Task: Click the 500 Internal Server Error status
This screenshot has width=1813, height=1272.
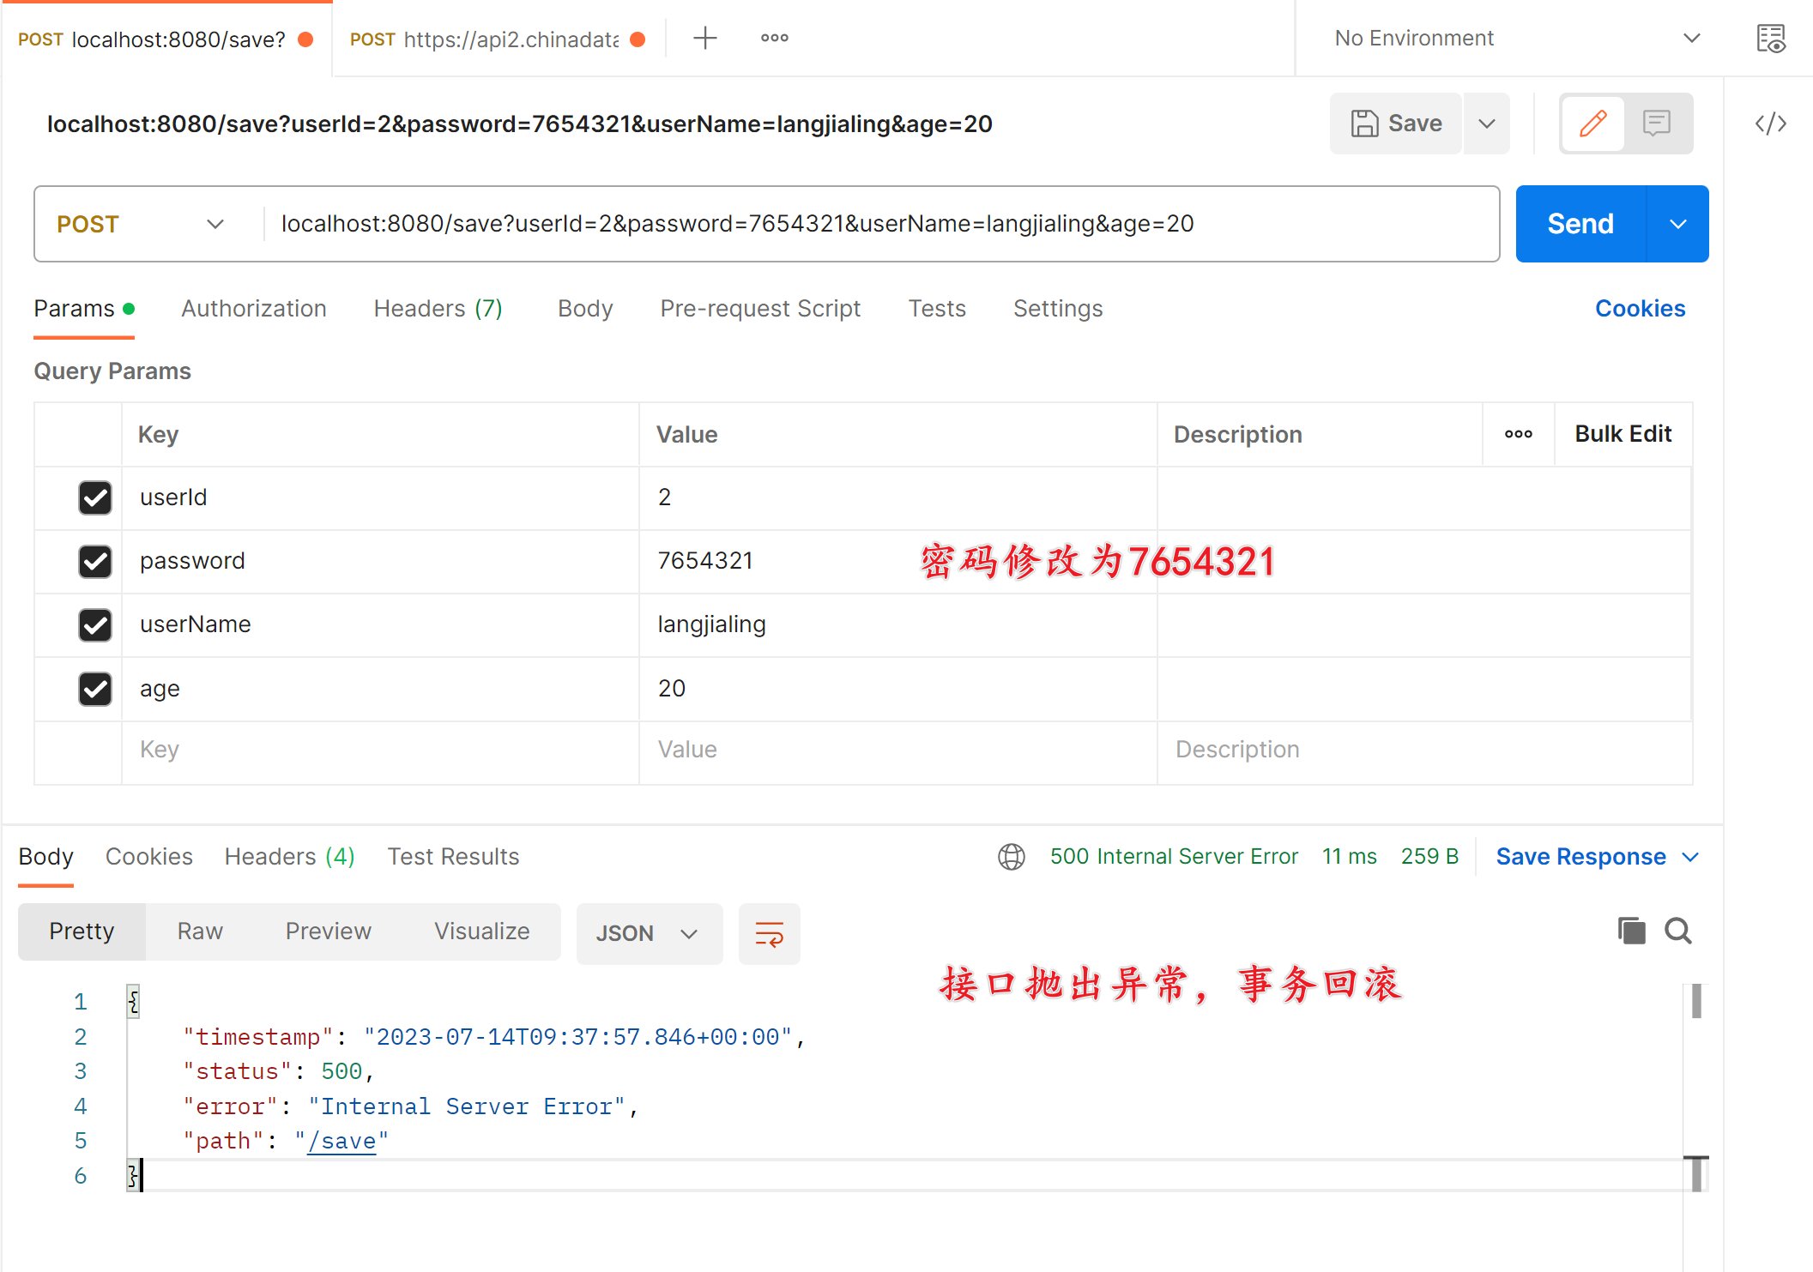Action: click(1174, 857)
